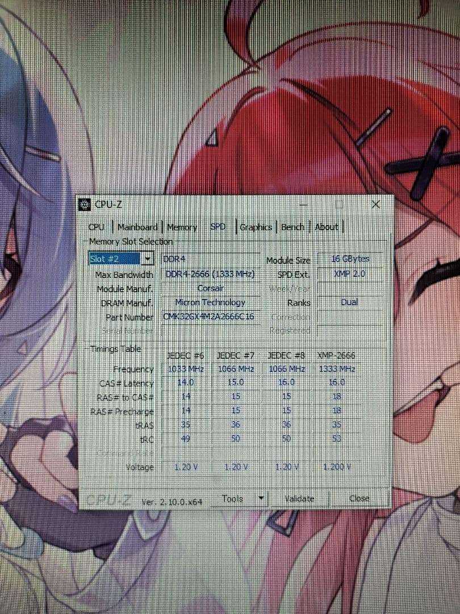460x614 pixels.
Task: Click the DDR4-2666 (1333 MHz) bandwidth value
Action: coord(210,274)
